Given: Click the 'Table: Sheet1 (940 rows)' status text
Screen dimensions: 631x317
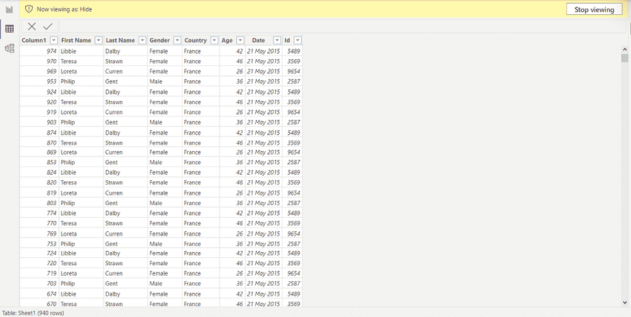Looking at the screenshot, I should click(33, 313).
